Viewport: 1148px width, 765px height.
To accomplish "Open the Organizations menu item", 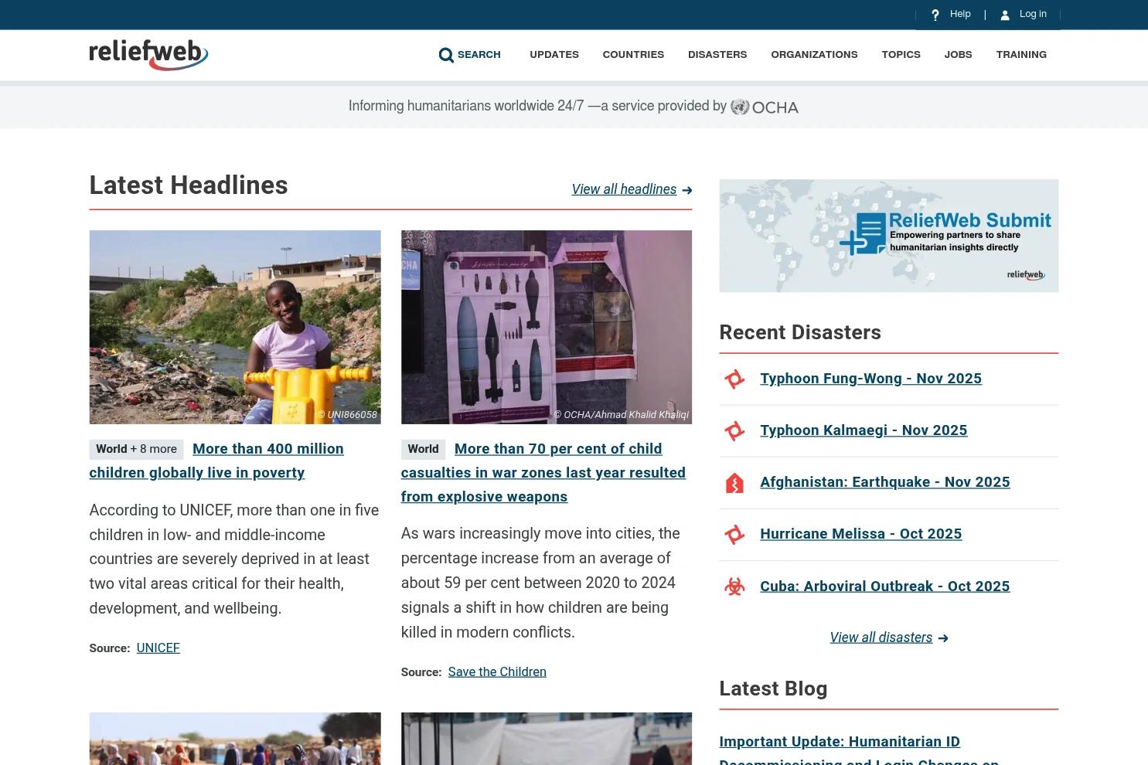I will coord(814,55).
